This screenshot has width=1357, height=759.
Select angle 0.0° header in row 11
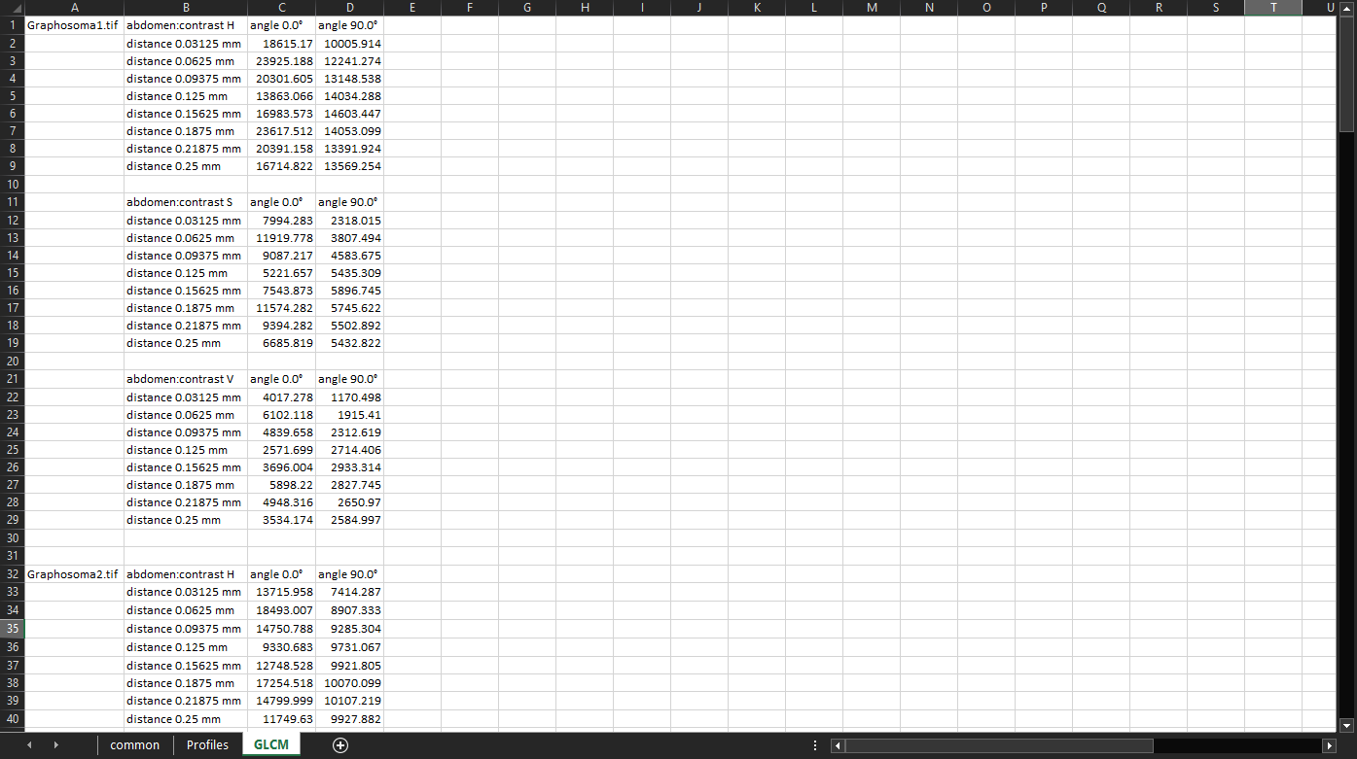281,202
